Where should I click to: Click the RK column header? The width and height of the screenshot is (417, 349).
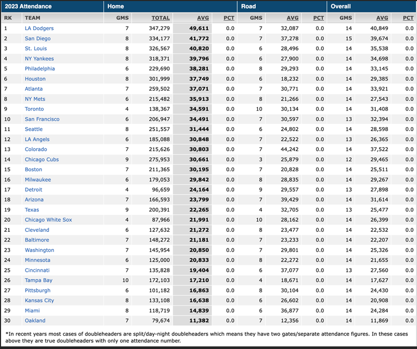click(x=8, y=18)
